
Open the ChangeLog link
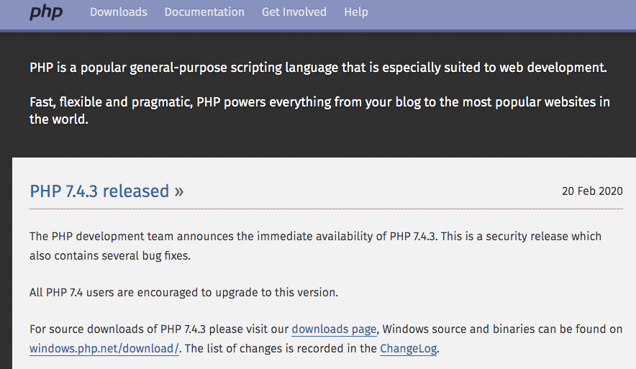[x=407, y=349]
